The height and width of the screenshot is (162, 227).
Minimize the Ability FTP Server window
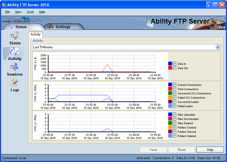pyautogui.click(x=209, y=5)
